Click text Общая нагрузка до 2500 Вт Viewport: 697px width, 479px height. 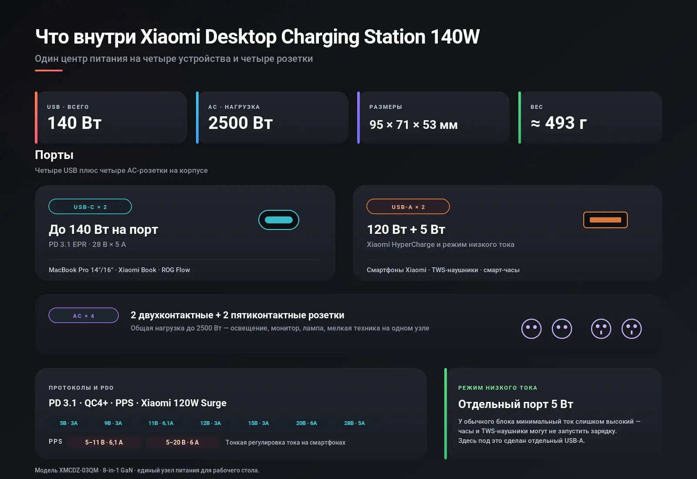click(x=280, y=328)
